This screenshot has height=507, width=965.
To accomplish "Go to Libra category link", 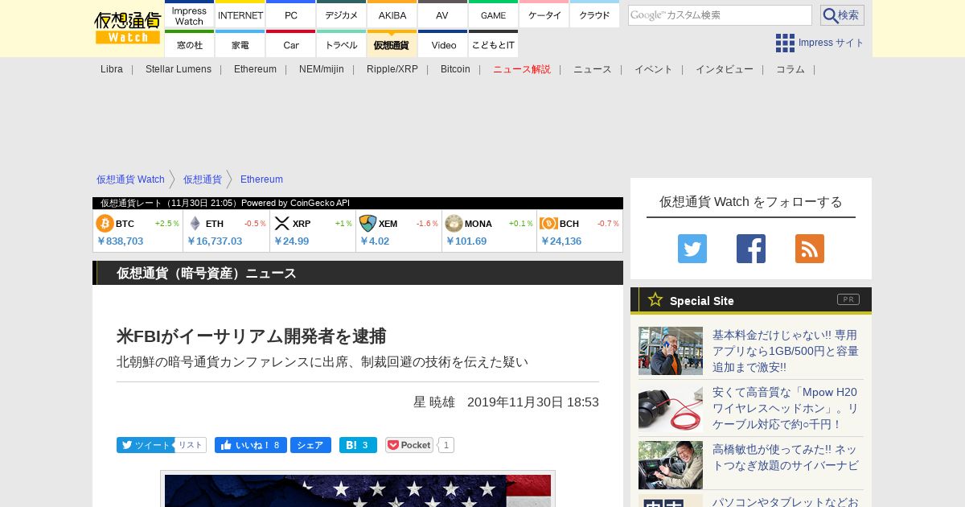I will click(112, 69).
